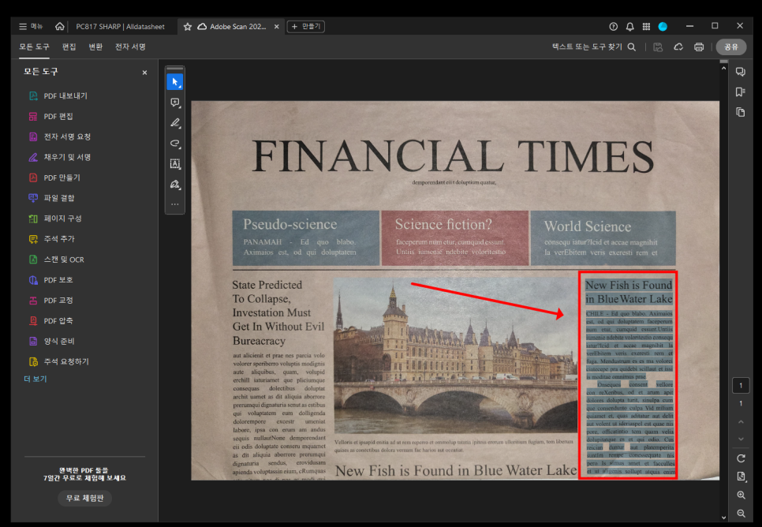Star the Adobe Scan document tab
The width and height of the screenshot is (762, 527).
pyautogui.click(x=187, y=26)
